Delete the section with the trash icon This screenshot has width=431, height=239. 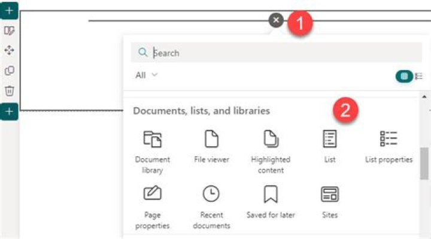click(10, 91)
